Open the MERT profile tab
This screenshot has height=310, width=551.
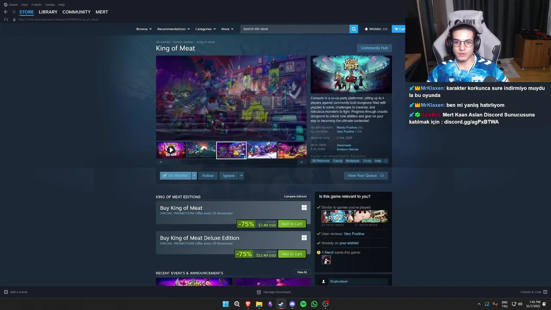tap(102, 12)
